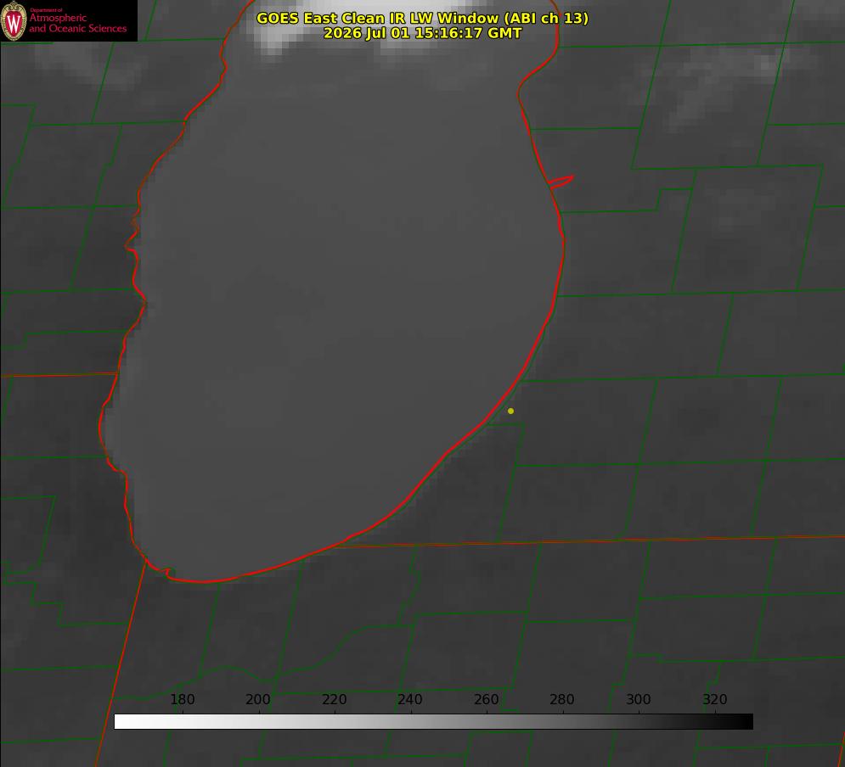Click the 320 colorbar tick label
Image resolution: width=845 pixels, height=767 pixels.
coord(715,699)
